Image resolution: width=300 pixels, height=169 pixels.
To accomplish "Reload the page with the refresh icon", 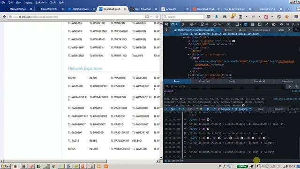I will (157, 17).
